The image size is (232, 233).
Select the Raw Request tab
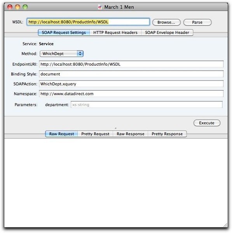(x=61, y=134)
